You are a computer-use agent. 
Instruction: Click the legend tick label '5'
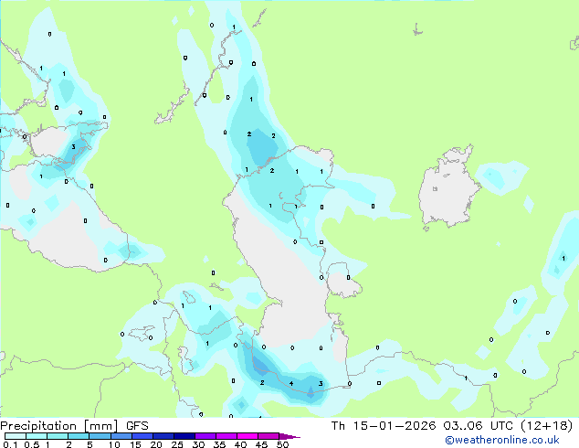(89, 444)
